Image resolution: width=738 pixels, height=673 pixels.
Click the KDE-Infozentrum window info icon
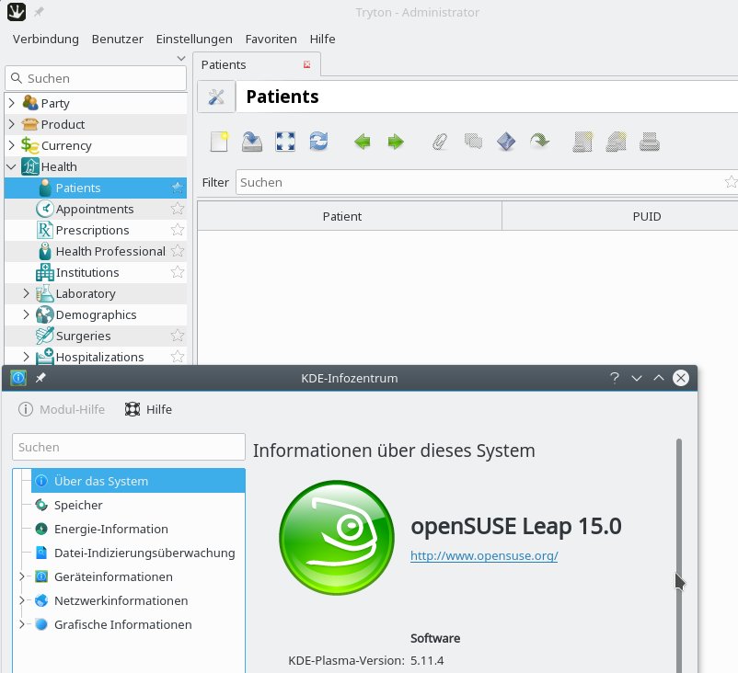pos(18,378)
